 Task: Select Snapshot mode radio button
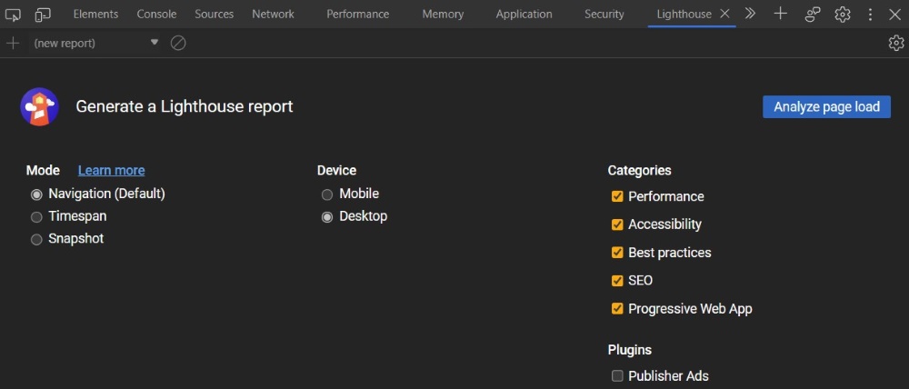tap(36, 239)
